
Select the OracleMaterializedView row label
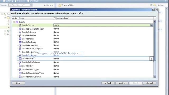[33, 73]
